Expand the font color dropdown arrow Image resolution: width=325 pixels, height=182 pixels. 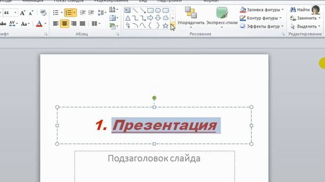pos(45,24)
